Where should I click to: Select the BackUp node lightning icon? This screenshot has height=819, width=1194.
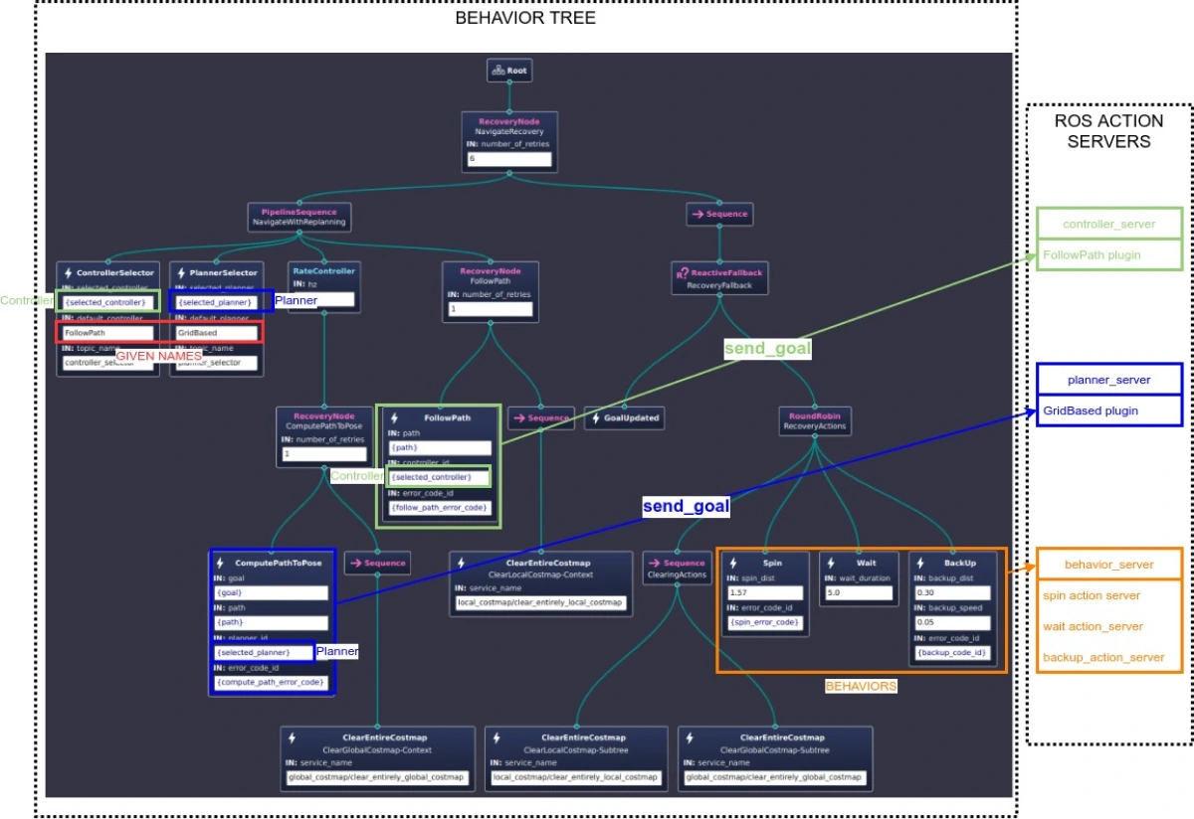919,563
